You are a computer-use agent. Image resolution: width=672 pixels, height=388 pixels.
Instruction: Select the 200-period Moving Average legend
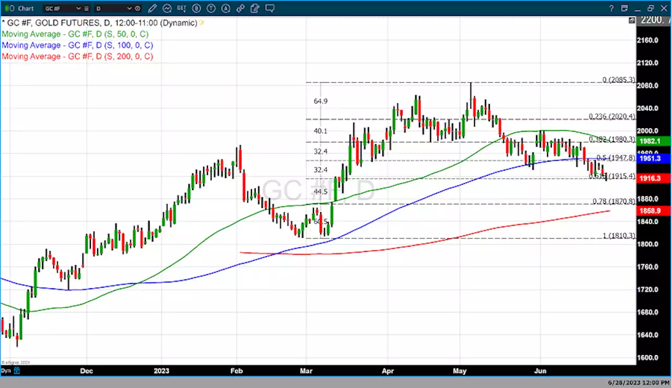77,56
